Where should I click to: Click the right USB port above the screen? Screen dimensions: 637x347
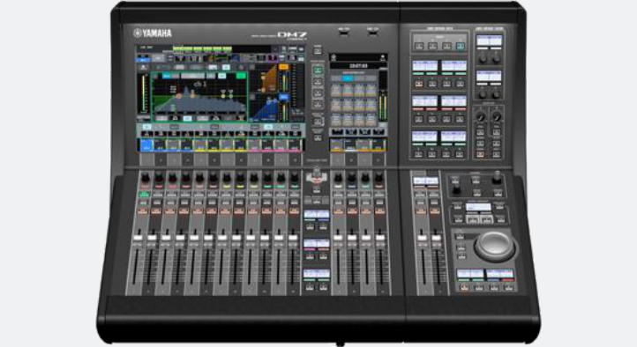pos(372,33)
